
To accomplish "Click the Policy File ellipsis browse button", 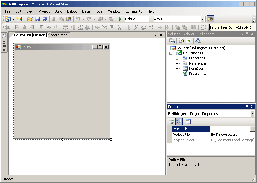I will (252, 129).
